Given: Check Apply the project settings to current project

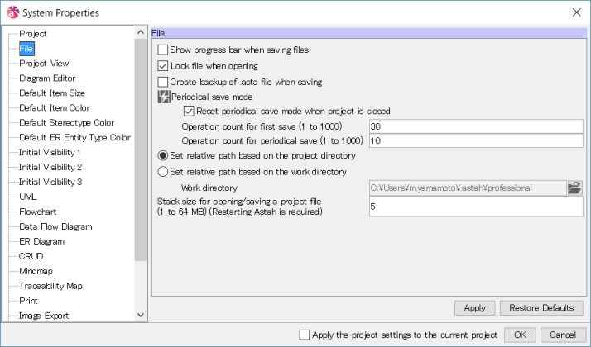Looking at the screenshot, I should pos(305,335).
